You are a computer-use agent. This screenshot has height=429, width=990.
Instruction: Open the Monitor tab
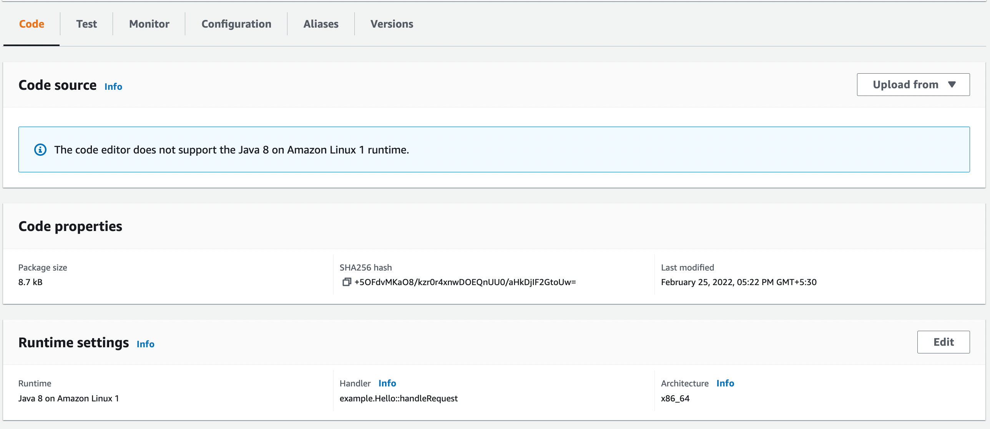tap(149, 23)
